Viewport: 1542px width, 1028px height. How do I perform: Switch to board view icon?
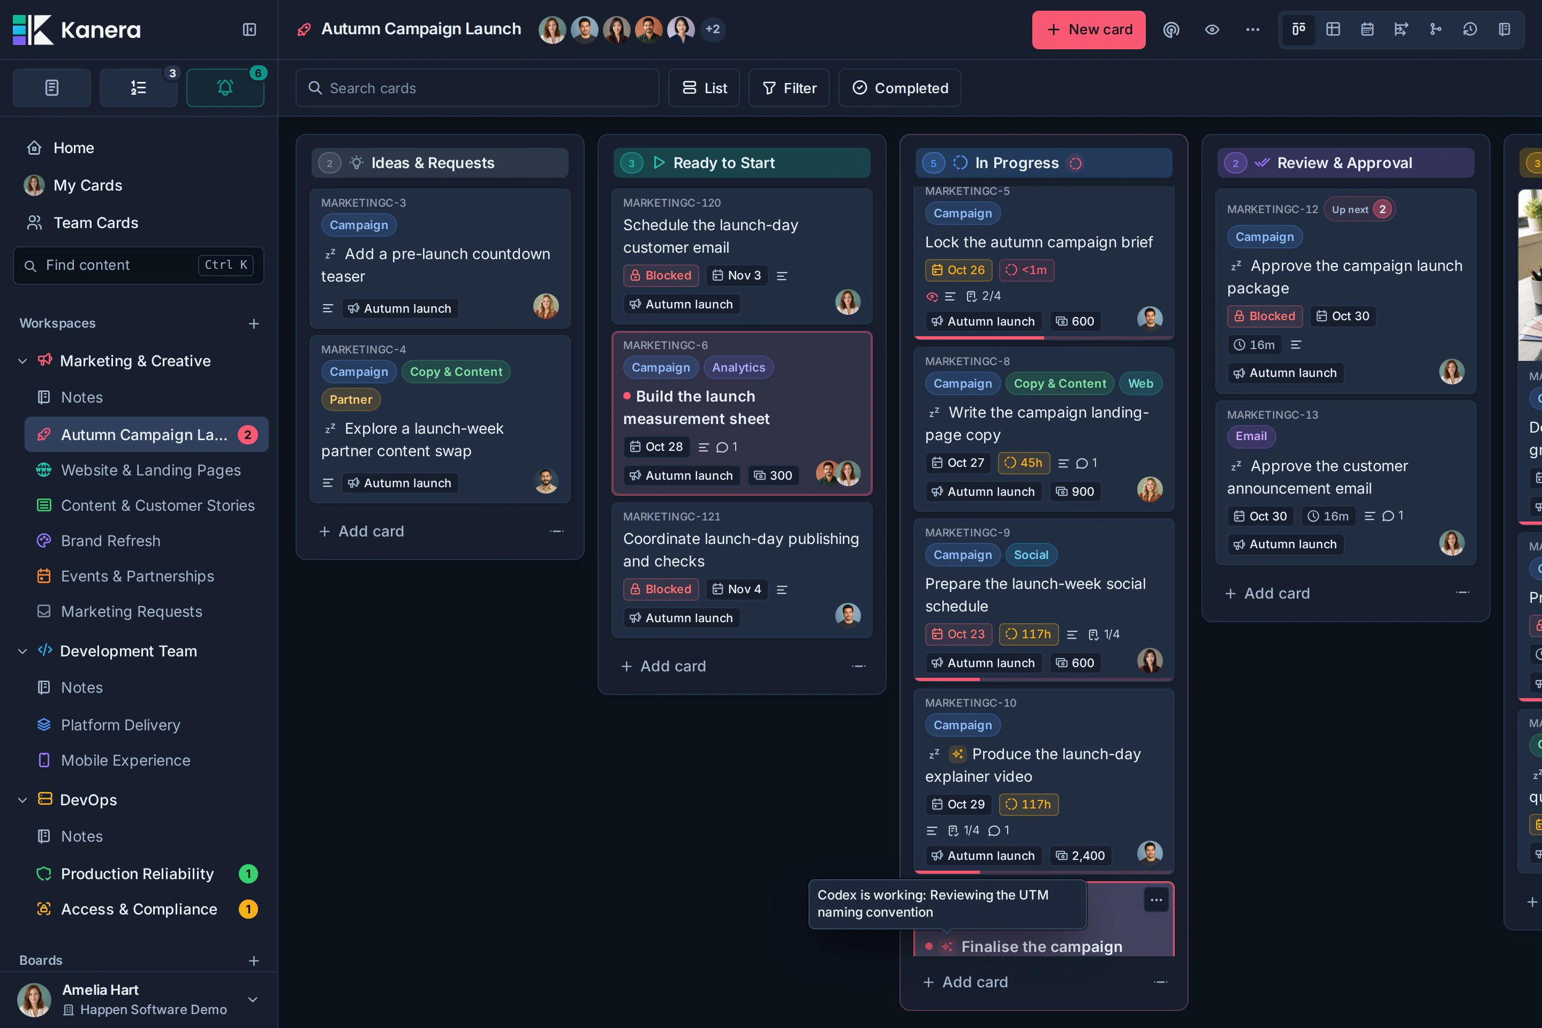(x=1298, y=29)
